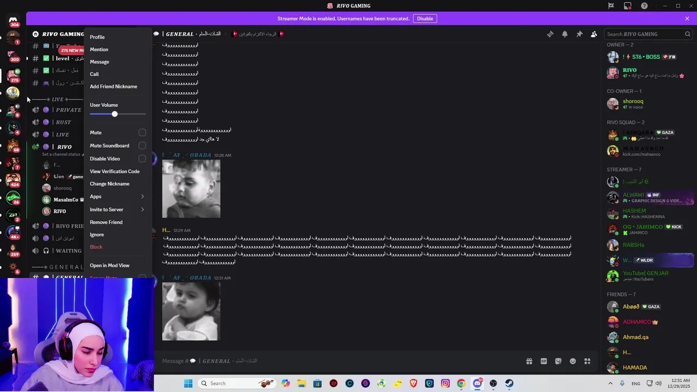Image resolution: width=697 pixels, height=392 pixels.
Task: Open Discord help question-mark icon
Action: click(645, 6)
